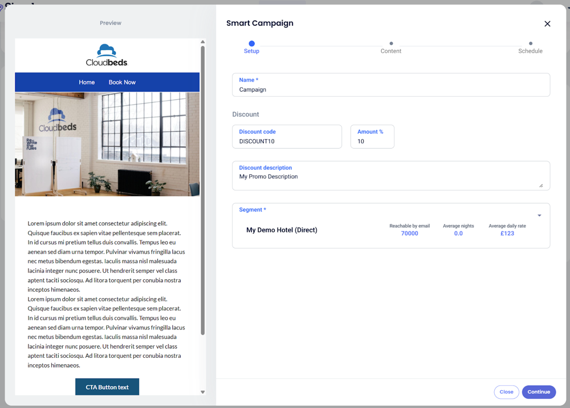Click the Cloudbeds logo in preview header
Viewport: 570px width, 408px height.
tap(107, 55)
